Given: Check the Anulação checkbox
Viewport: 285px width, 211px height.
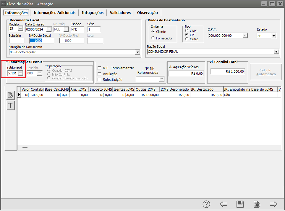Looking at the screenshot, I should [100, 74].
